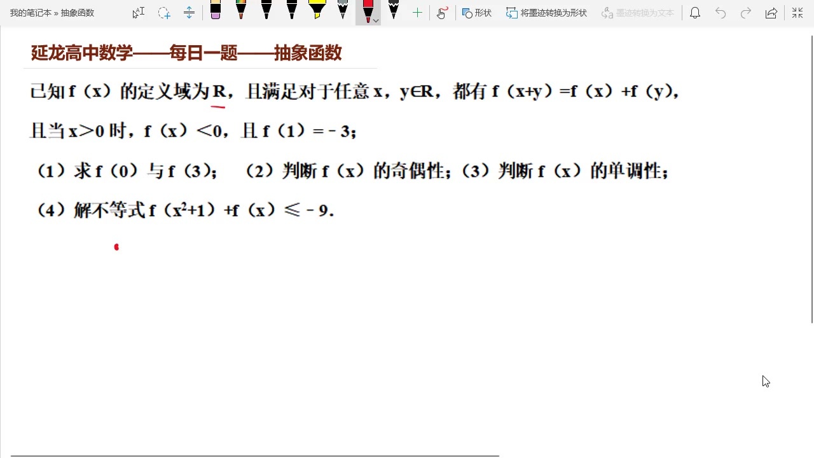Viewport: 814px width, 458px height.
Task: Open the 形状 shapes gallery
Action: click(477, 13)
